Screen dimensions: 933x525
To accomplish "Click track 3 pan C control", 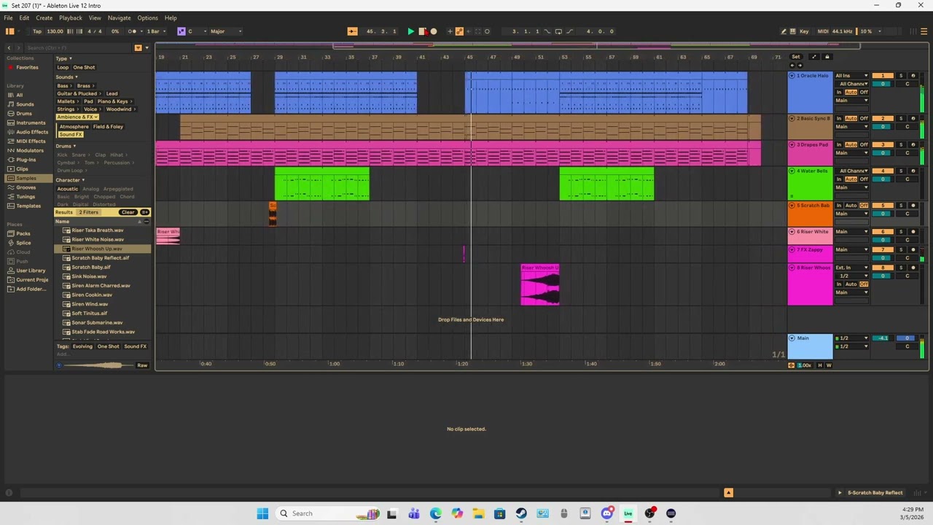I will tap(907, 153).
